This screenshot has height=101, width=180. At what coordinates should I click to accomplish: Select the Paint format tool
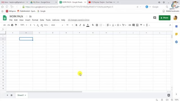pyautogui.click(x=16, y=25)
